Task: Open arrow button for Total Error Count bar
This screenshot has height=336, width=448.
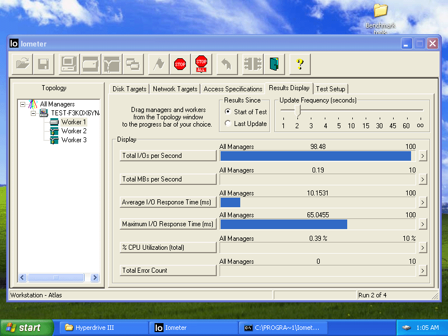Action: tap(423, 270)
